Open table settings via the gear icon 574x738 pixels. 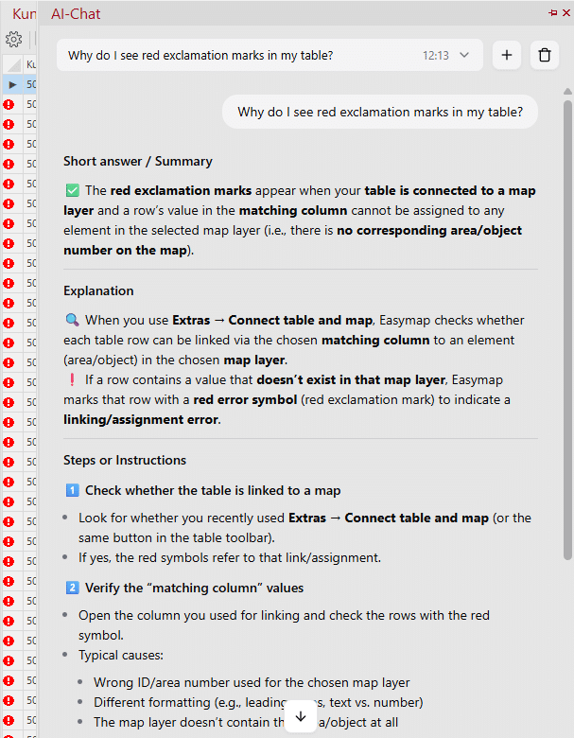click(13, 39)
